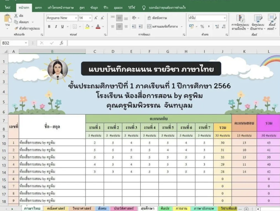
Task: Open the แทรก ribbon tab
Action: (x=39, y=8)
